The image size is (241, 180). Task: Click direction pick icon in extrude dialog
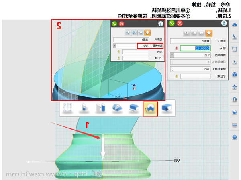pyautogui.click(x=118, y=52)
